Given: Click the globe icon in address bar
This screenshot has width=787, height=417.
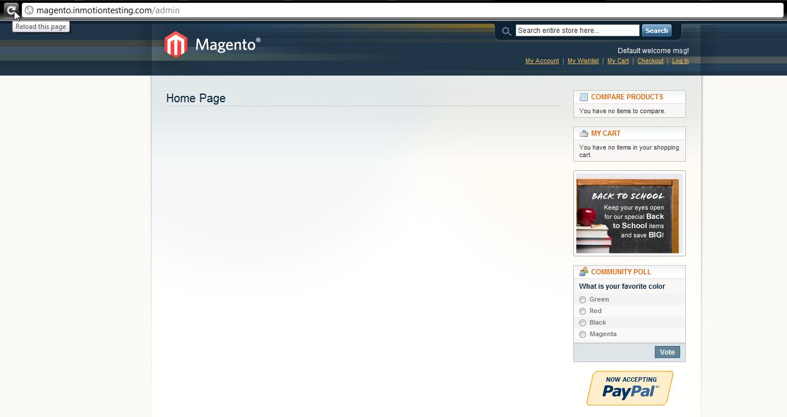Looking at the screenshot, I should (x=29, y=10).
